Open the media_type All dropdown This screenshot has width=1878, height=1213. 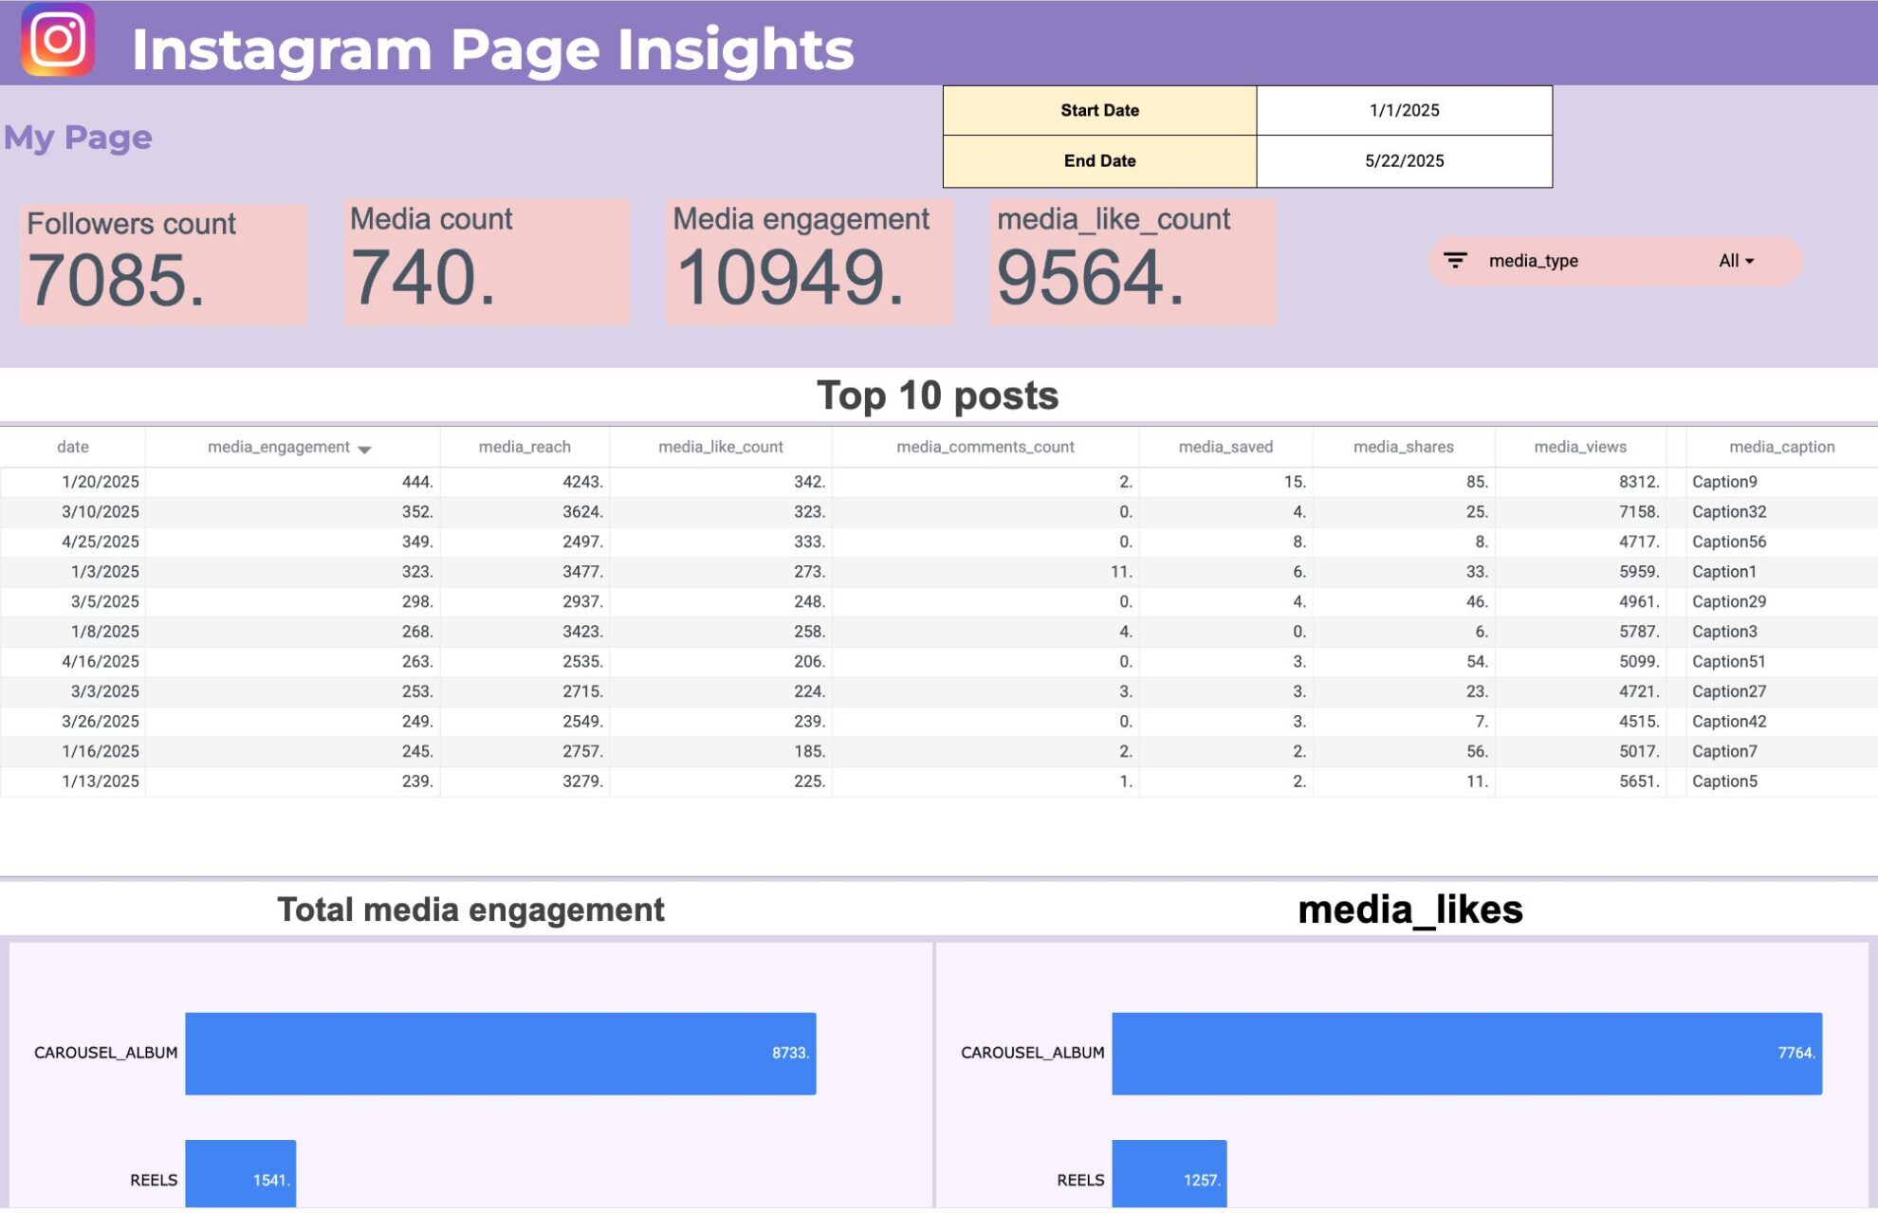[1736, 261]
